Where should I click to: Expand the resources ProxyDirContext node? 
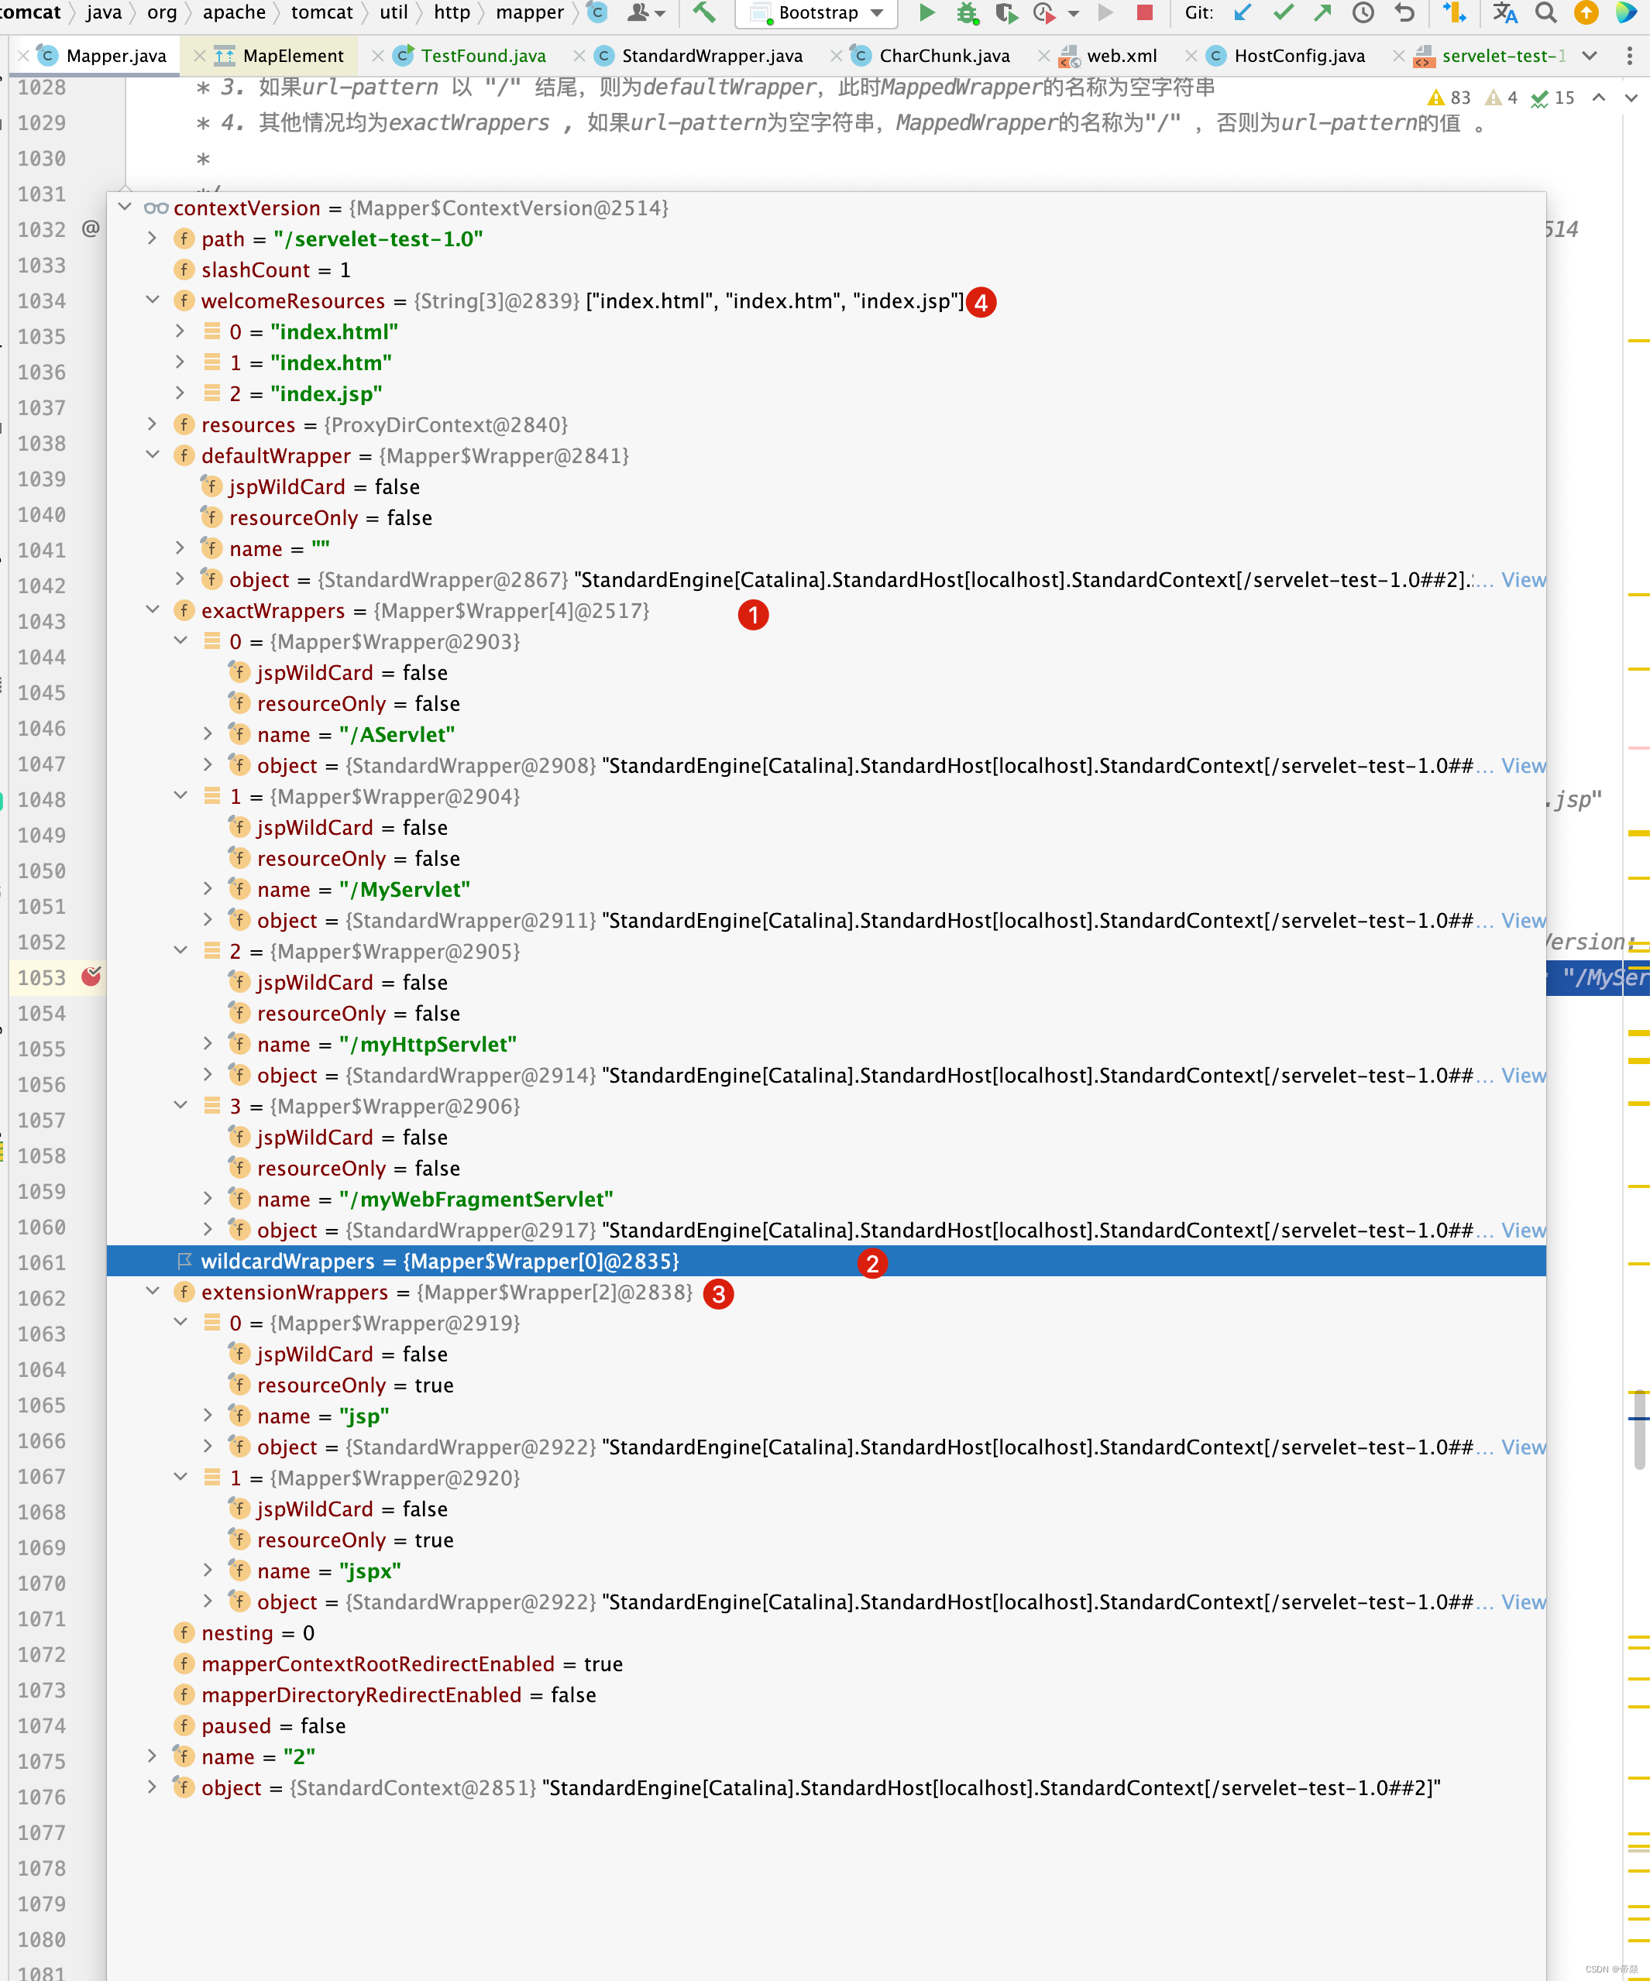click(152, 424)
